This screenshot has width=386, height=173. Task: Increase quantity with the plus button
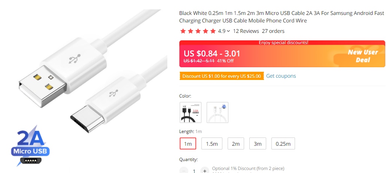click(x=204, y=171)
